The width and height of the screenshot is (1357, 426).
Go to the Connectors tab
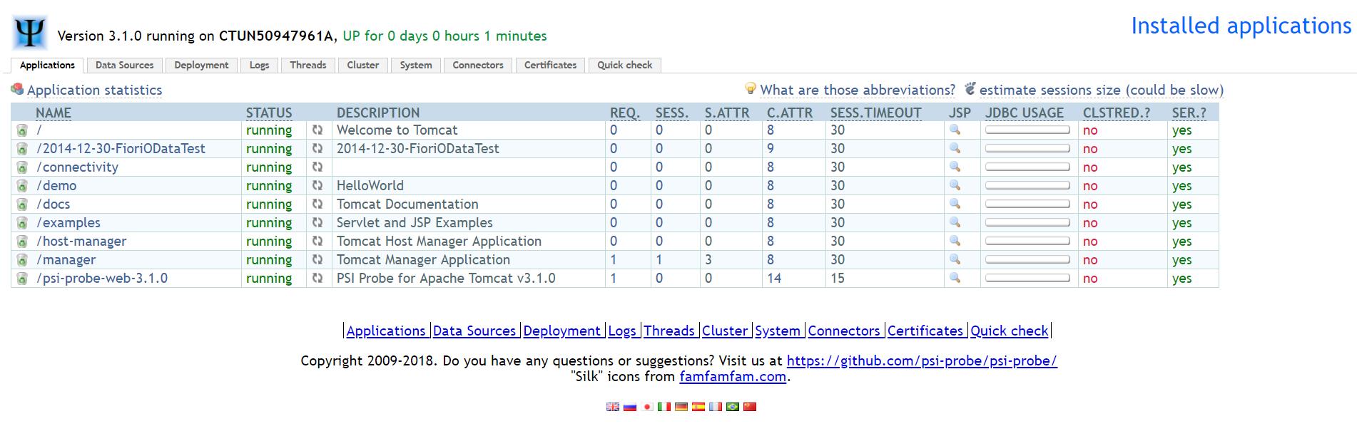click(478, 65)
